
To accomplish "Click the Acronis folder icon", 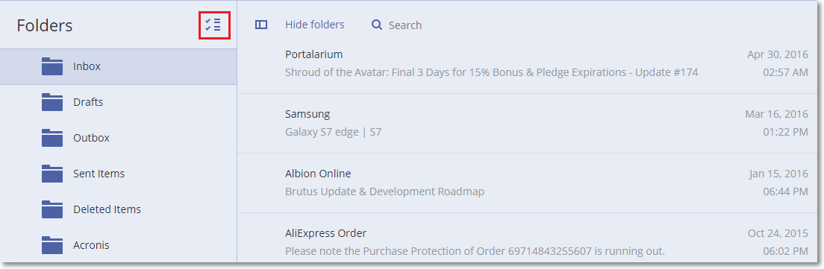I will click(x=52, y=245).
